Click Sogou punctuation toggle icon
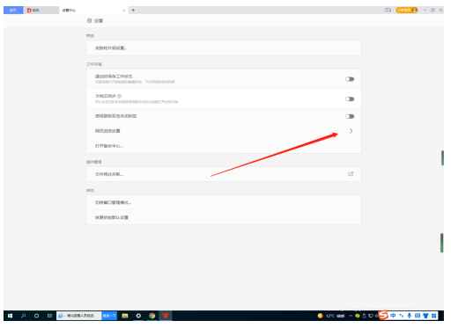The image size is (451, 328). pyautogui.click(x=401, y=316)
